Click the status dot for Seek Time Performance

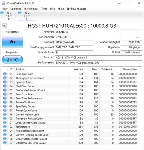pyautogui.click(x=5, y=98)
